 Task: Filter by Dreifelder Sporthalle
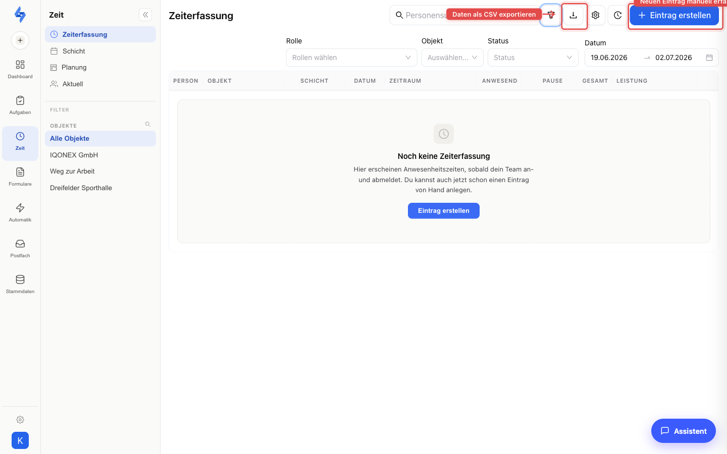[x=100, y=188]
